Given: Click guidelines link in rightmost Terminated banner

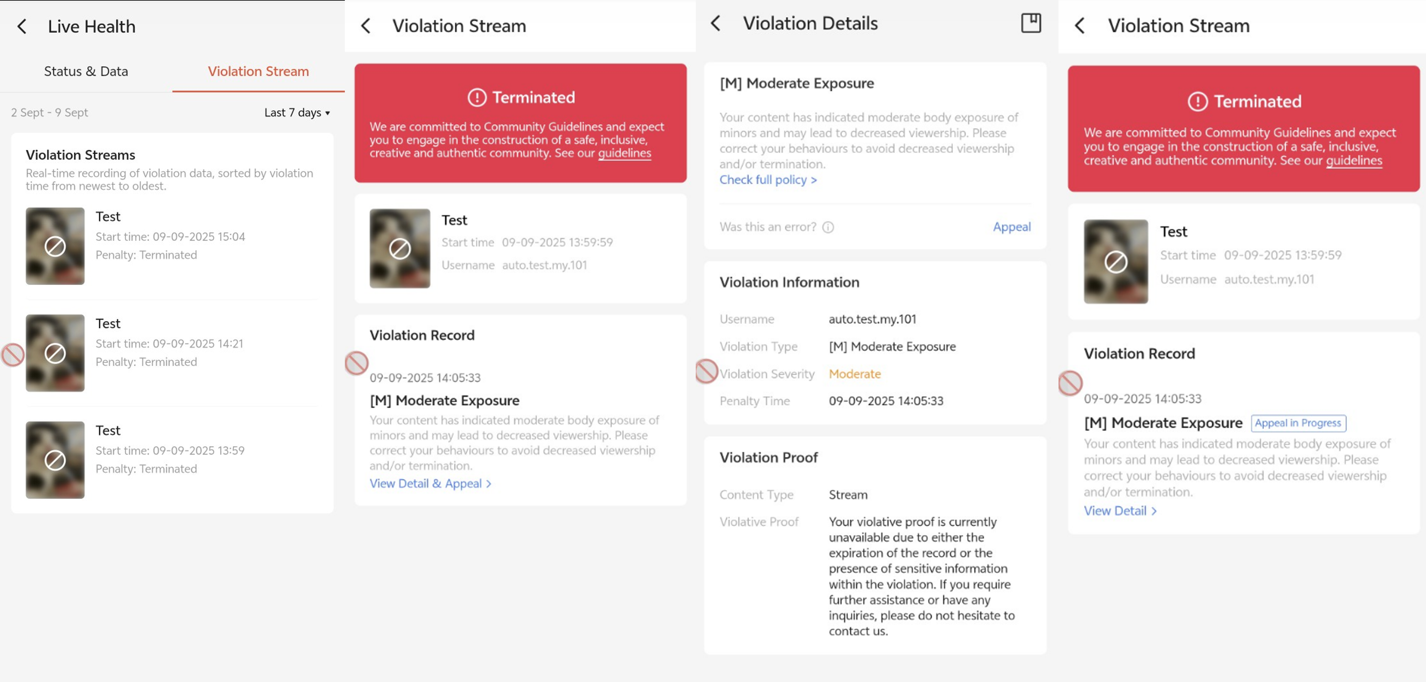Looking at the screenshot, I should click(x=1354, y=161).
